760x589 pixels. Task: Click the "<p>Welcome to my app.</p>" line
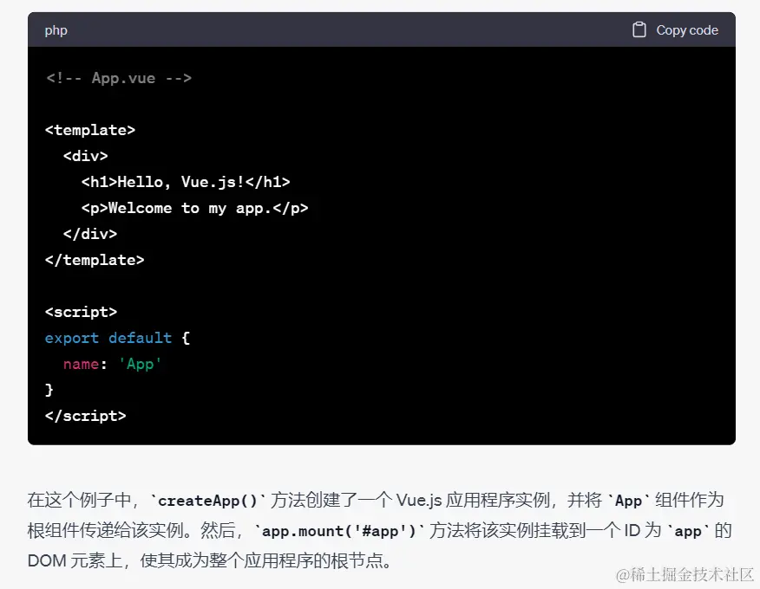[195, 208]
